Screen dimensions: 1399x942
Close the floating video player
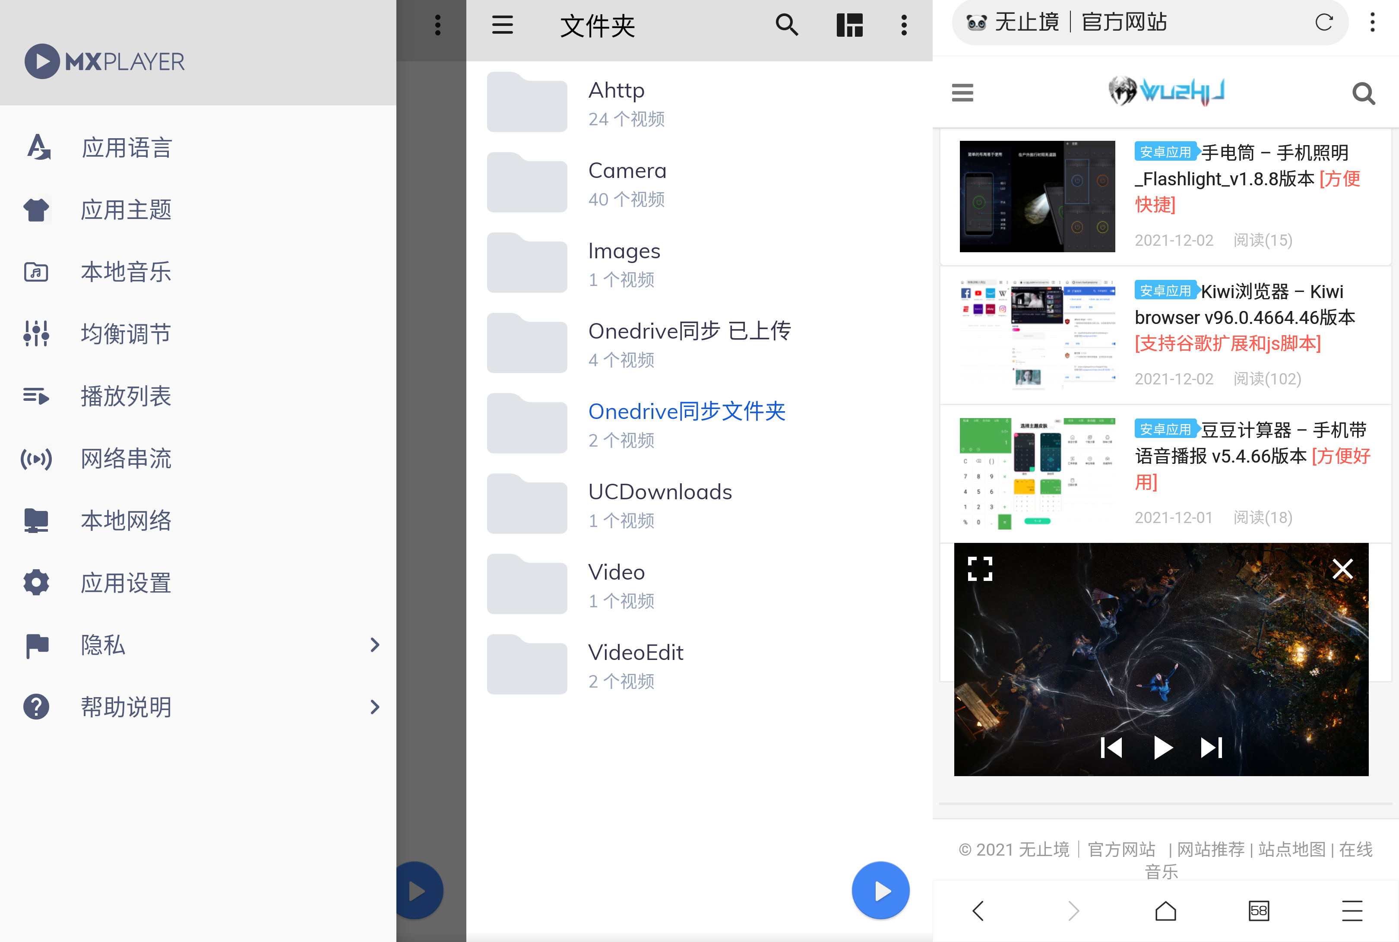pyautogui.click(x=1342, y=568)
